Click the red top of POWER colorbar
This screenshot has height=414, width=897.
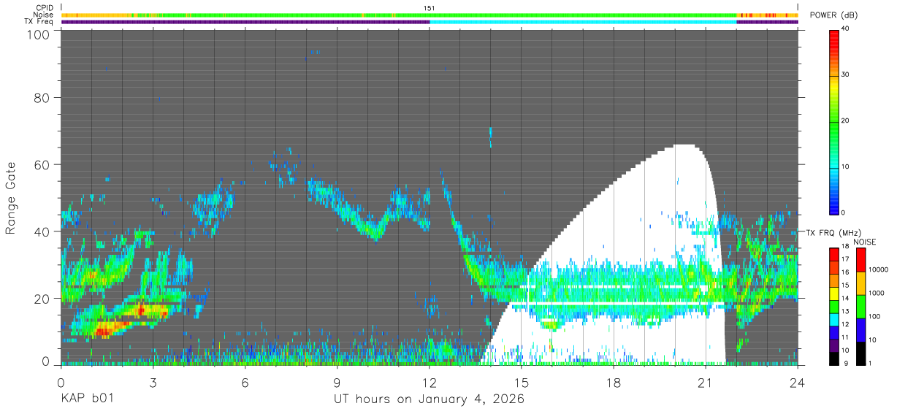pos(833,35)
